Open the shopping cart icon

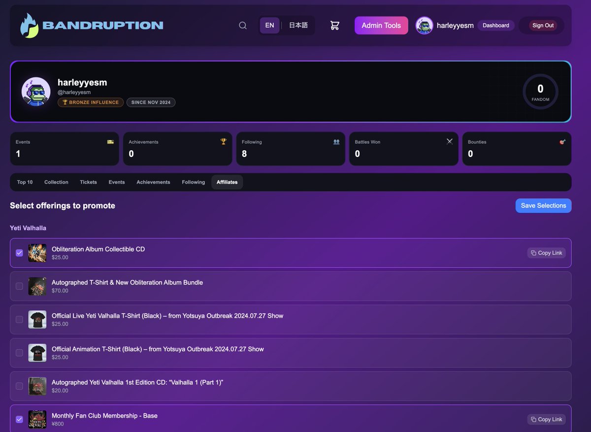click(335, 26)
